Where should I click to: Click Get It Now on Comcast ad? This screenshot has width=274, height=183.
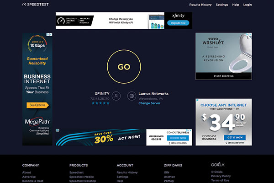[235, 137]
